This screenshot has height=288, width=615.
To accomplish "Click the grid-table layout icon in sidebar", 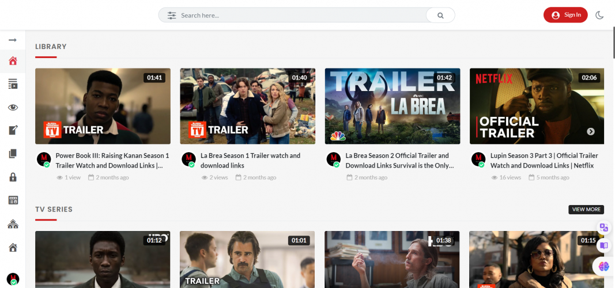I will click(13, 200).
